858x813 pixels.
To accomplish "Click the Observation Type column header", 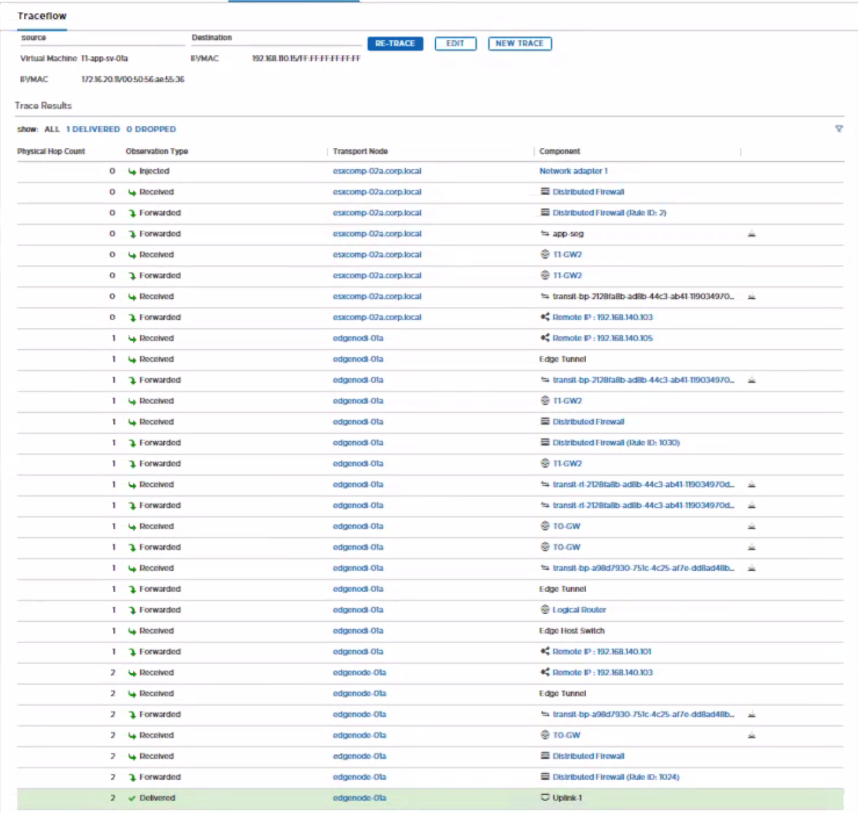I will pyautogui.click(x=157, y=152).
